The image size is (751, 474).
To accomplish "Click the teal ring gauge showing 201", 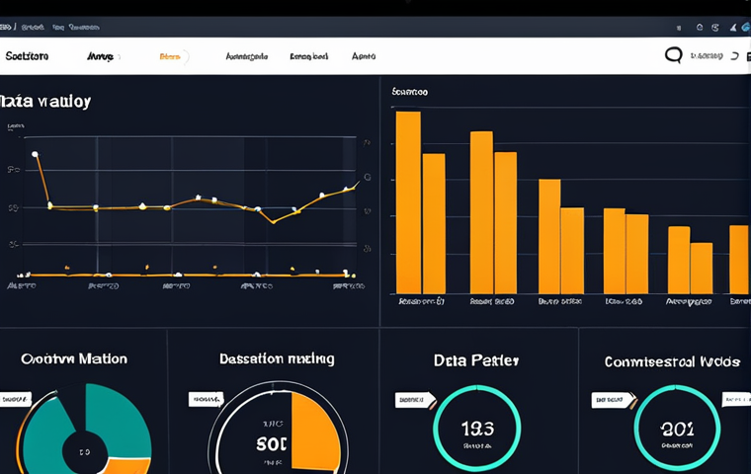I will pos(677,428).
